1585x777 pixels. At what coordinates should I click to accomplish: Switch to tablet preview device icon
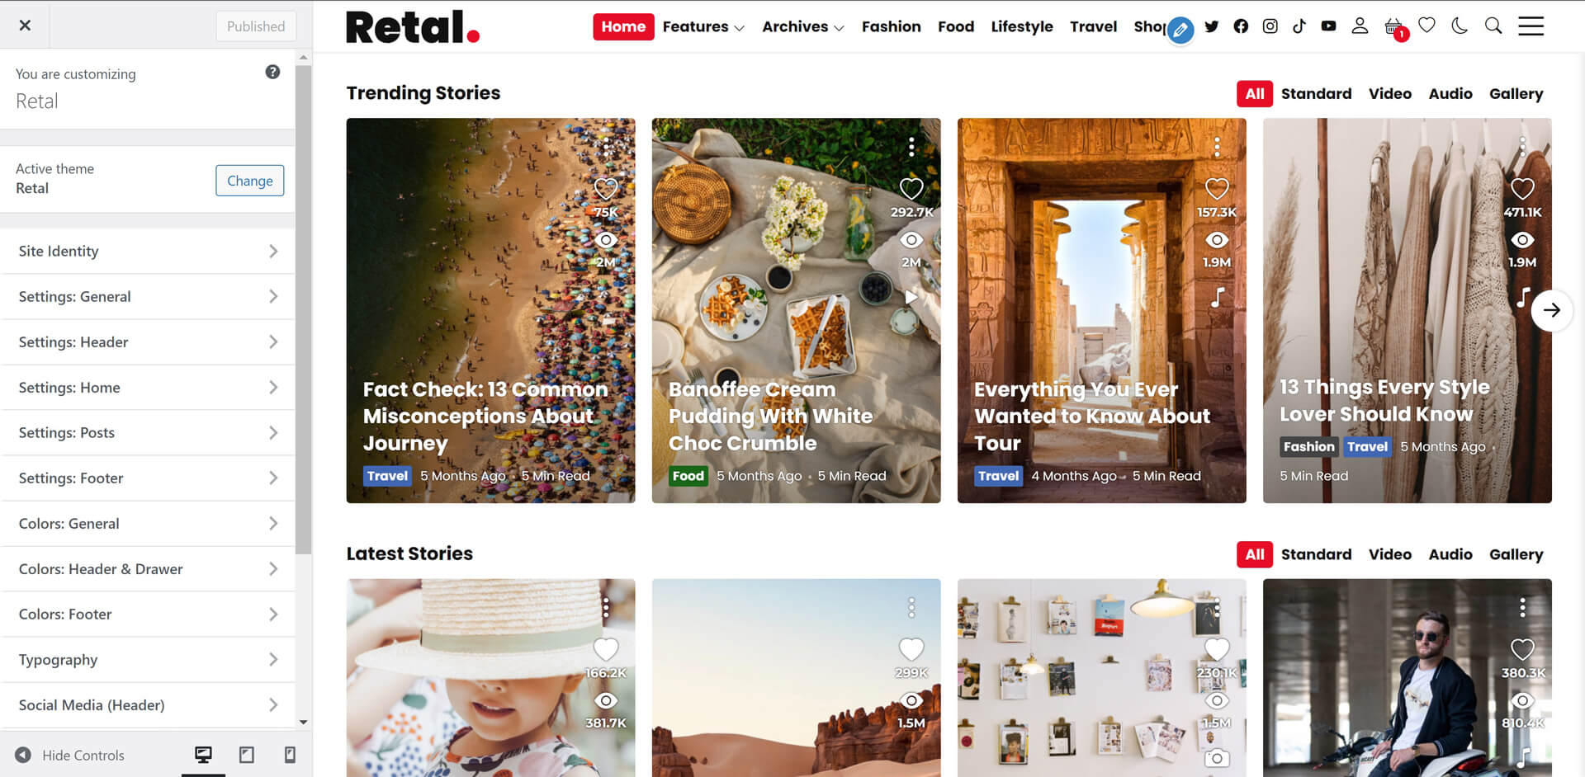pyautogui.click(x=246, y=755)
